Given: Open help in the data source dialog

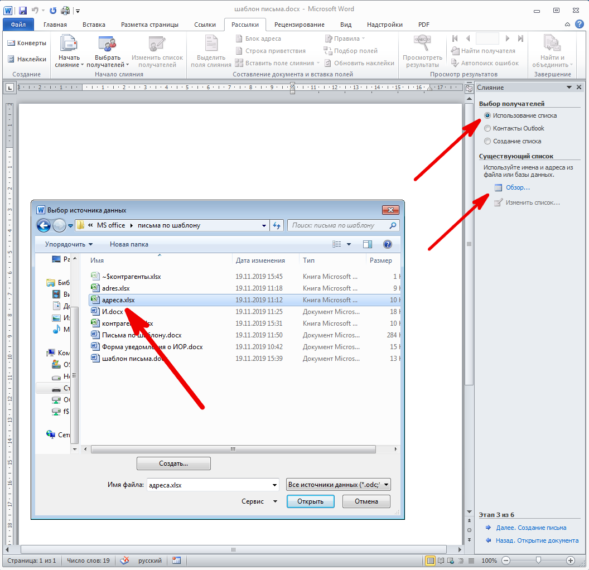Looking at the screenshot, I should [388, 244].
